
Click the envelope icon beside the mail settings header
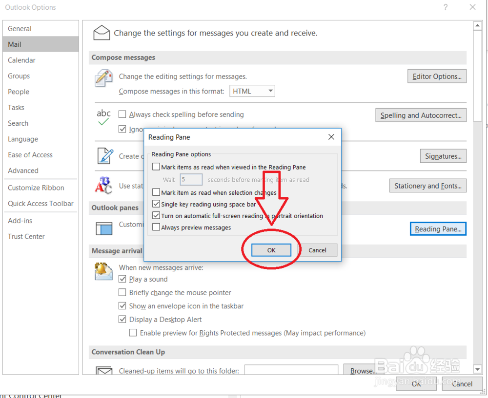coord(102,33)
